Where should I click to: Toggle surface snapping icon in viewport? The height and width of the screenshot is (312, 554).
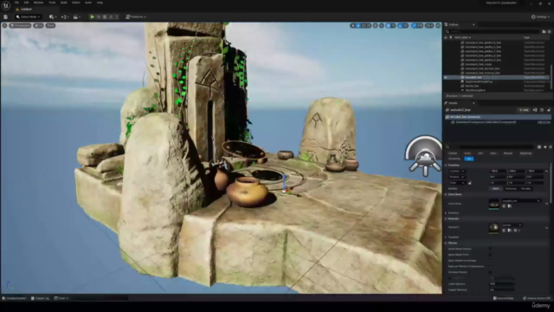pos(382,26)
